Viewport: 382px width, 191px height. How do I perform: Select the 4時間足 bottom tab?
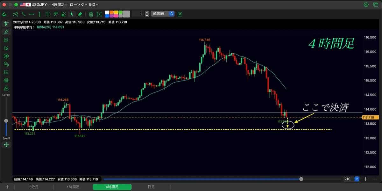tap(112, 187)
